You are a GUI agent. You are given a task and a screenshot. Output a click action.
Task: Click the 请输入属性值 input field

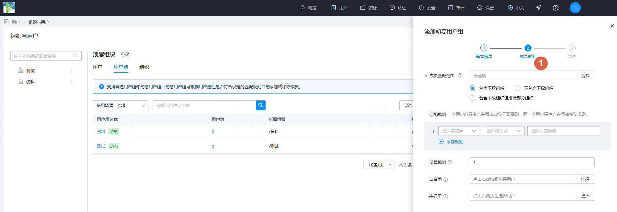point(564,131)
